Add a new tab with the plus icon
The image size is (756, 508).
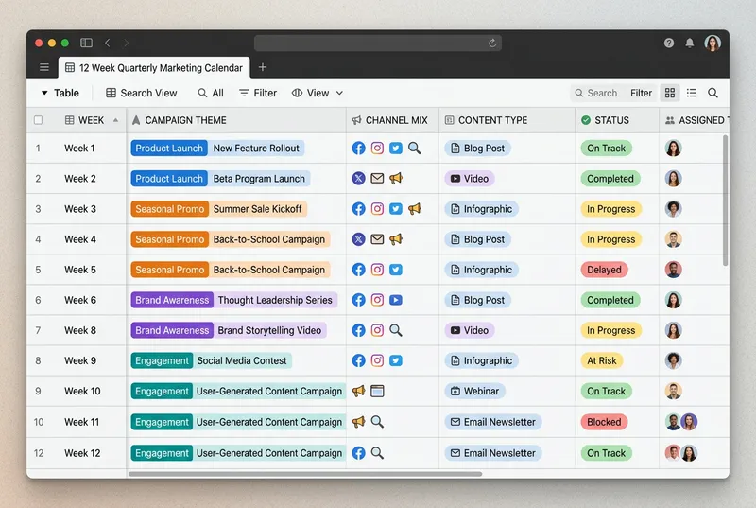[263, 67]
